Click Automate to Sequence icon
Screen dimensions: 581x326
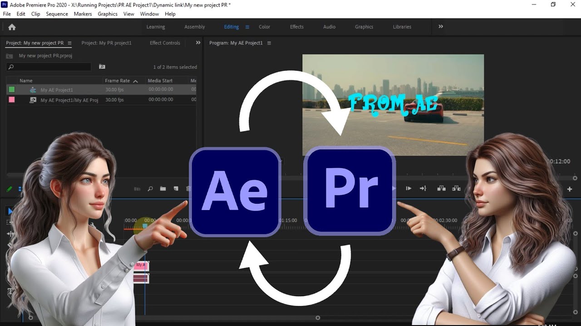[138, 189]
